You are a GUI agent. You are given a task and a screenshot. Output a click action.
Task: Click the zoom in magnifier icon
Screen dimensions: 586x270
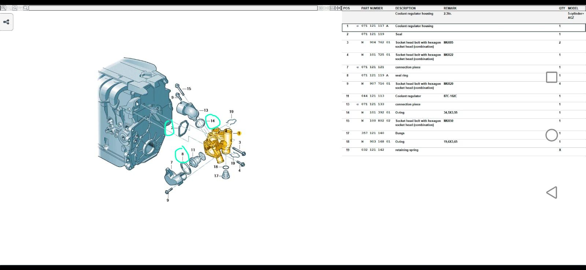tap(4, 8)
